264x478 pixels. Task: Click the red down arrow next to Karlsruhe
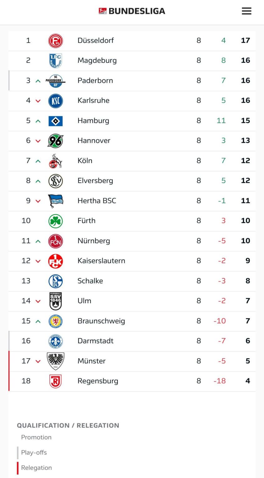[37, 101]
